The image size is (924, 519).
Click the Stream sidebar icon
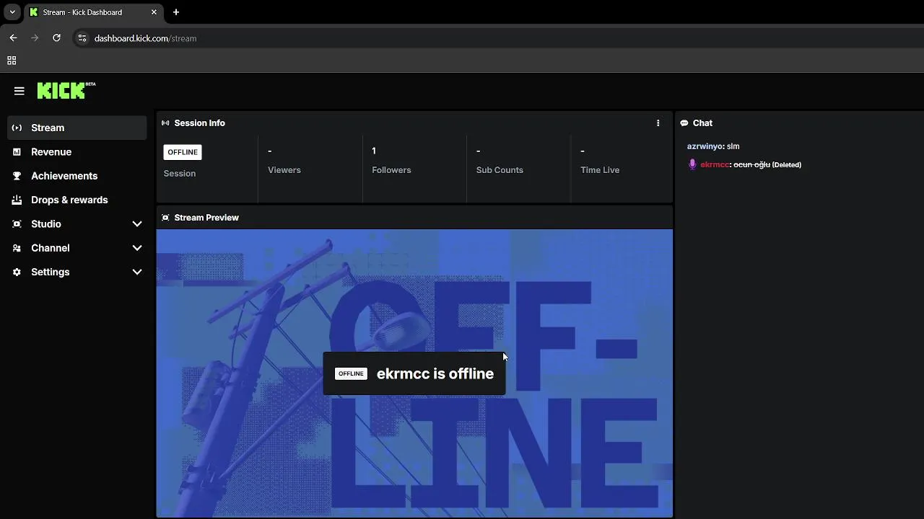17,128
